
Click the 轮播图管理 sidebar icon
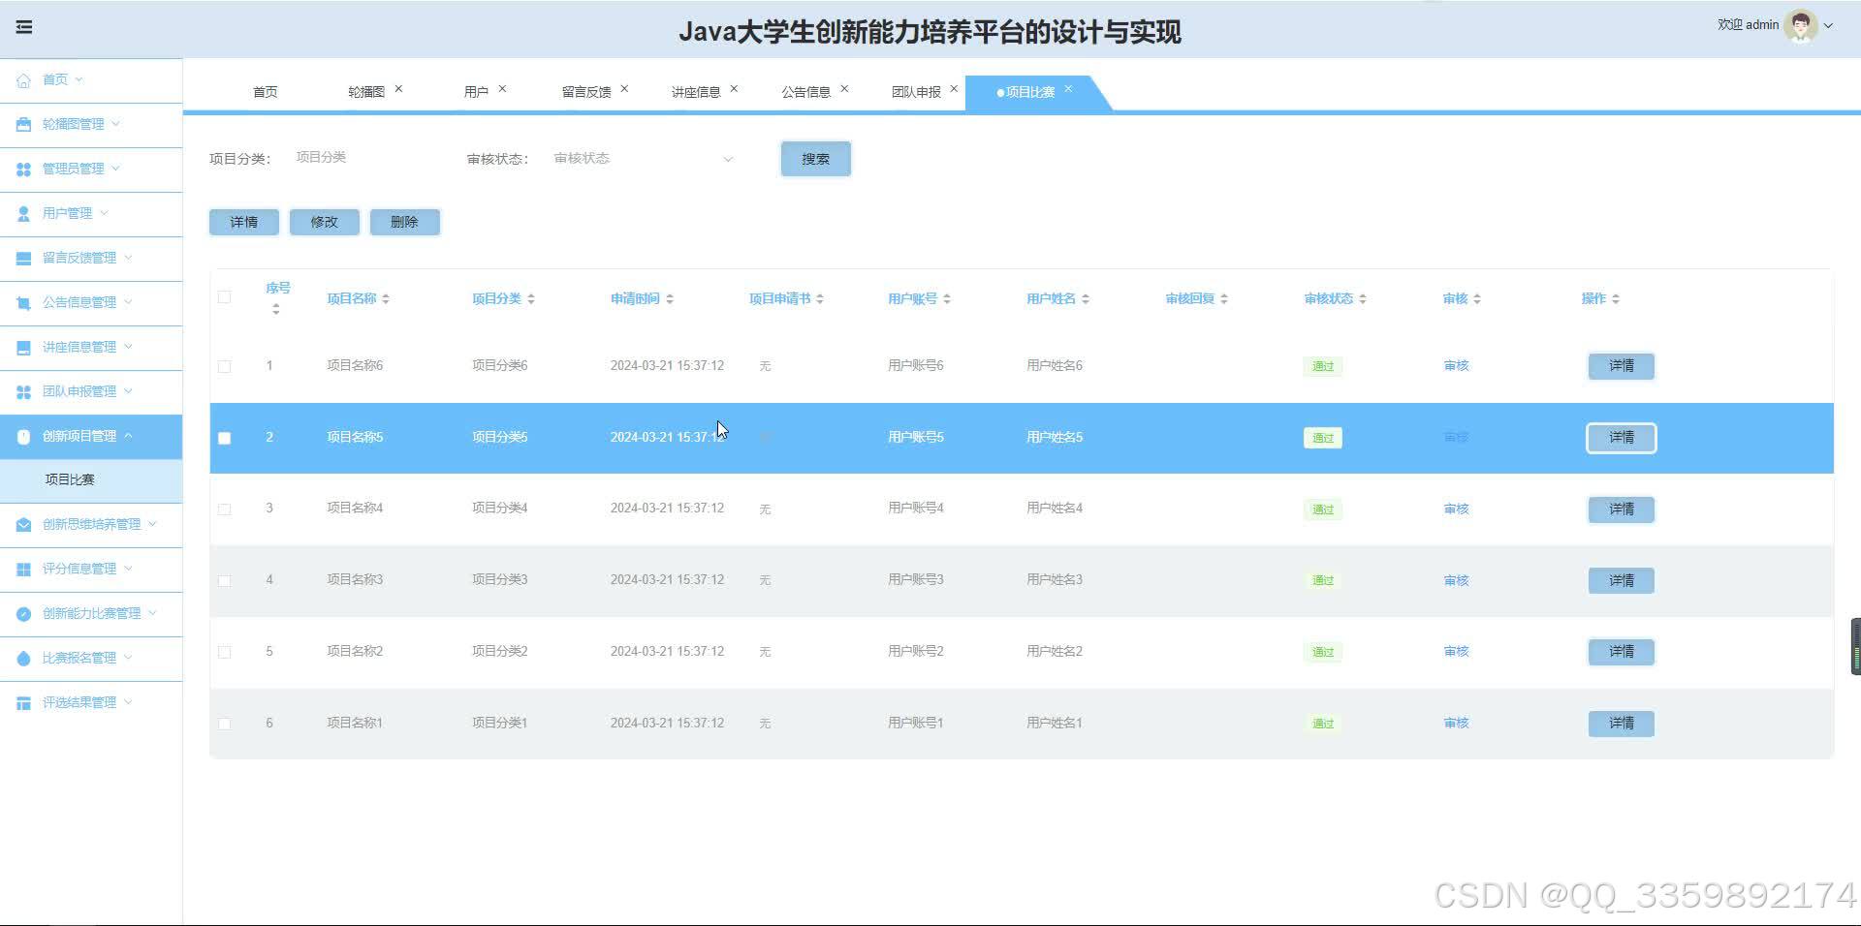(x=23, y=125)
